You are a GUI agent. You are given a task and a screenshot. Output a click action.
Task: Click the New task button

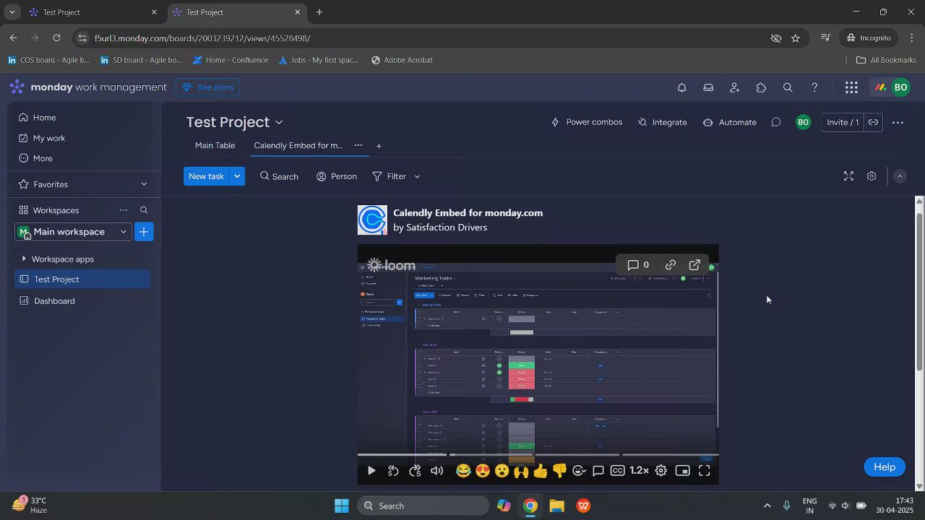point(206,176)
